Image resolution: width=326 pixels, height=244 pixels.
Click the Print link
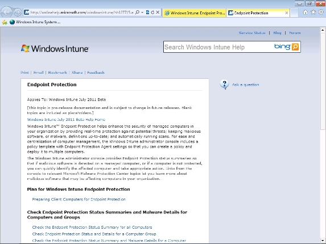coord(24,73)
